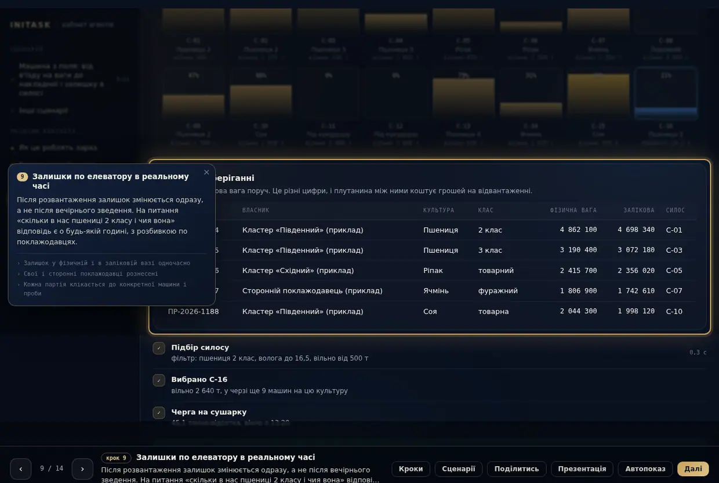Click silo cell С-03
The width and height of the screenshot is (719, 483).
pos(674,250)
